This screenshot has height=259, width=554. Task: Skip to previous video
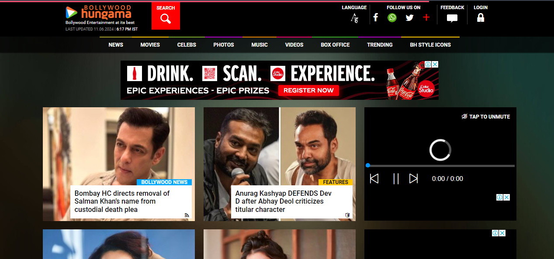point(374,178)
